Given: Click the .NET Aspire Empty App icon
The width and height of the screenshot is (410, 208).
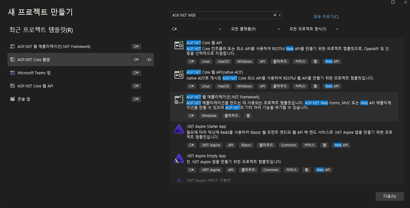Looking at the screenshot, I should (x=179, y=159).
